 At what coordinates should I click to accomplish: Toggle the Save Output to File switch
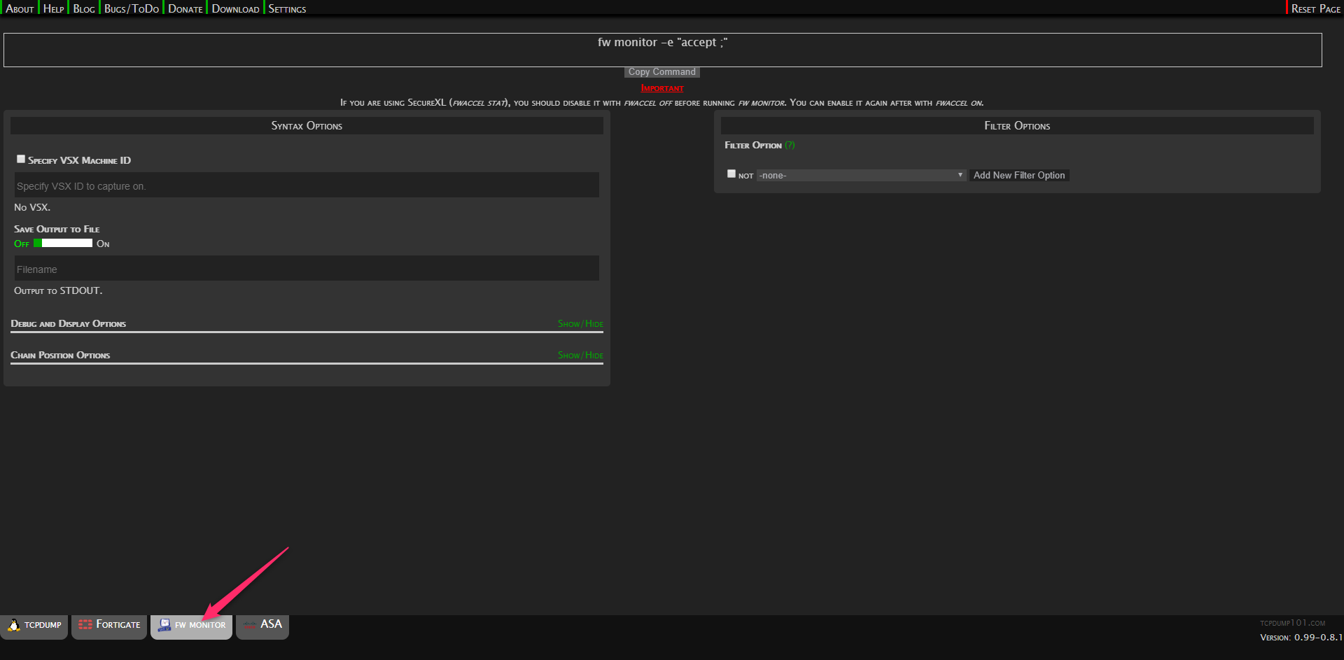point(63,243)
